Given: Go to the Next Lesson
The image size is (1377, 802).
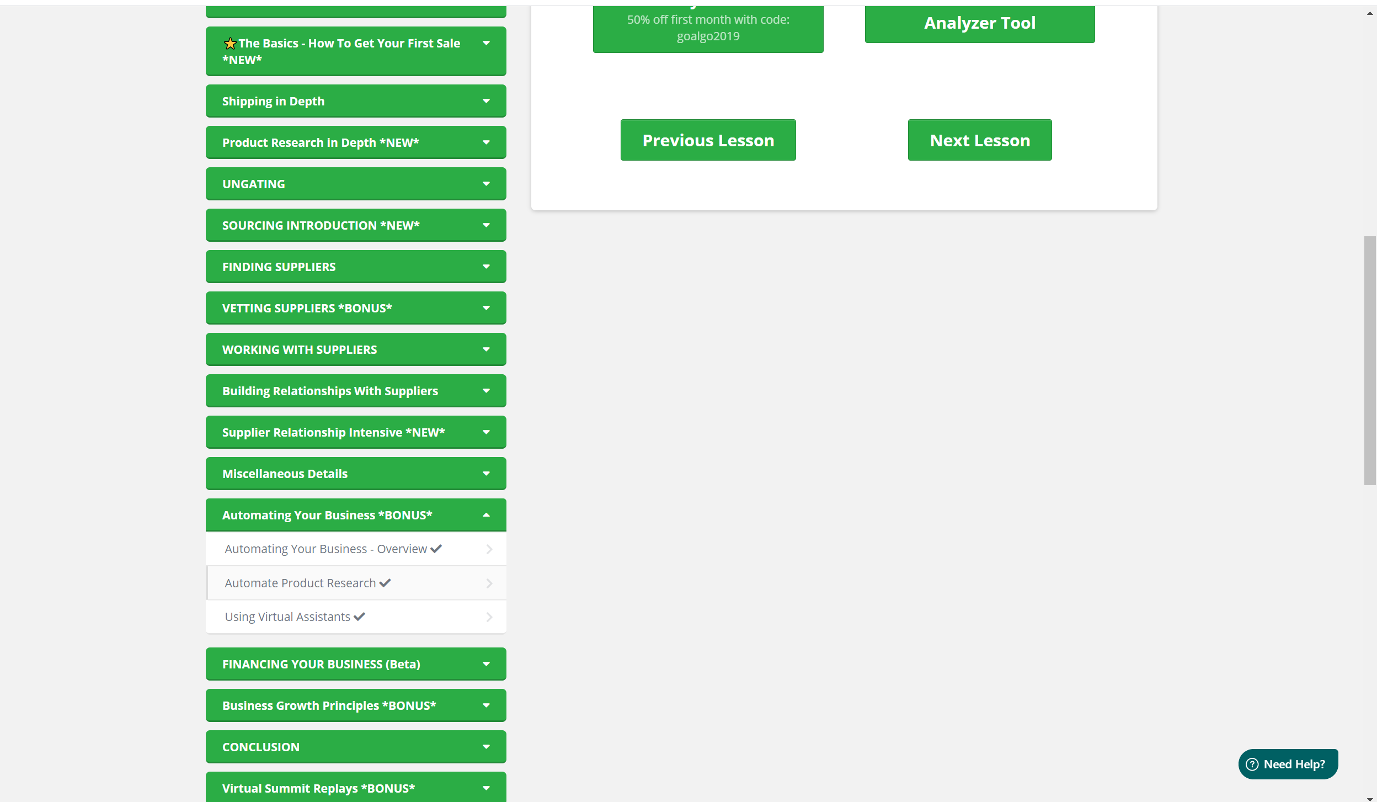Looking at the screenshot, I should pyautogui.click(x=980, y=140).
